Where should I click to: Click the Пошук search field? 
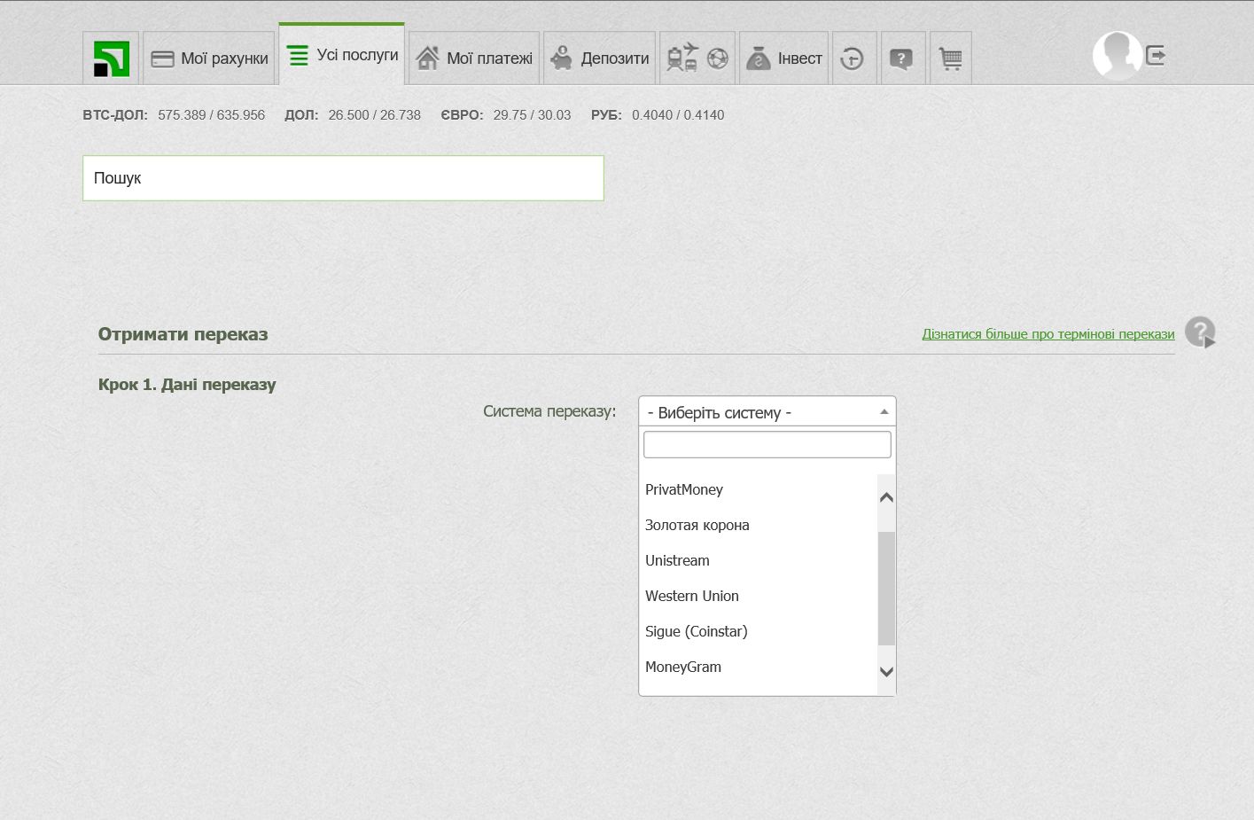[x=343, y=178]
